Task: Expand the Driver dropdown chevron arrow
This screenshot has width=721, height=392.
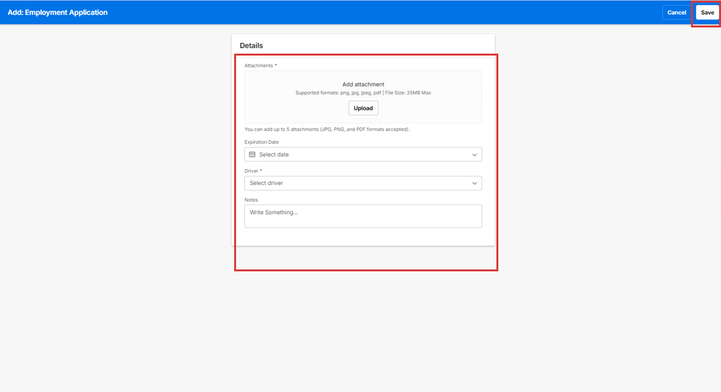Action: point(474,183)
